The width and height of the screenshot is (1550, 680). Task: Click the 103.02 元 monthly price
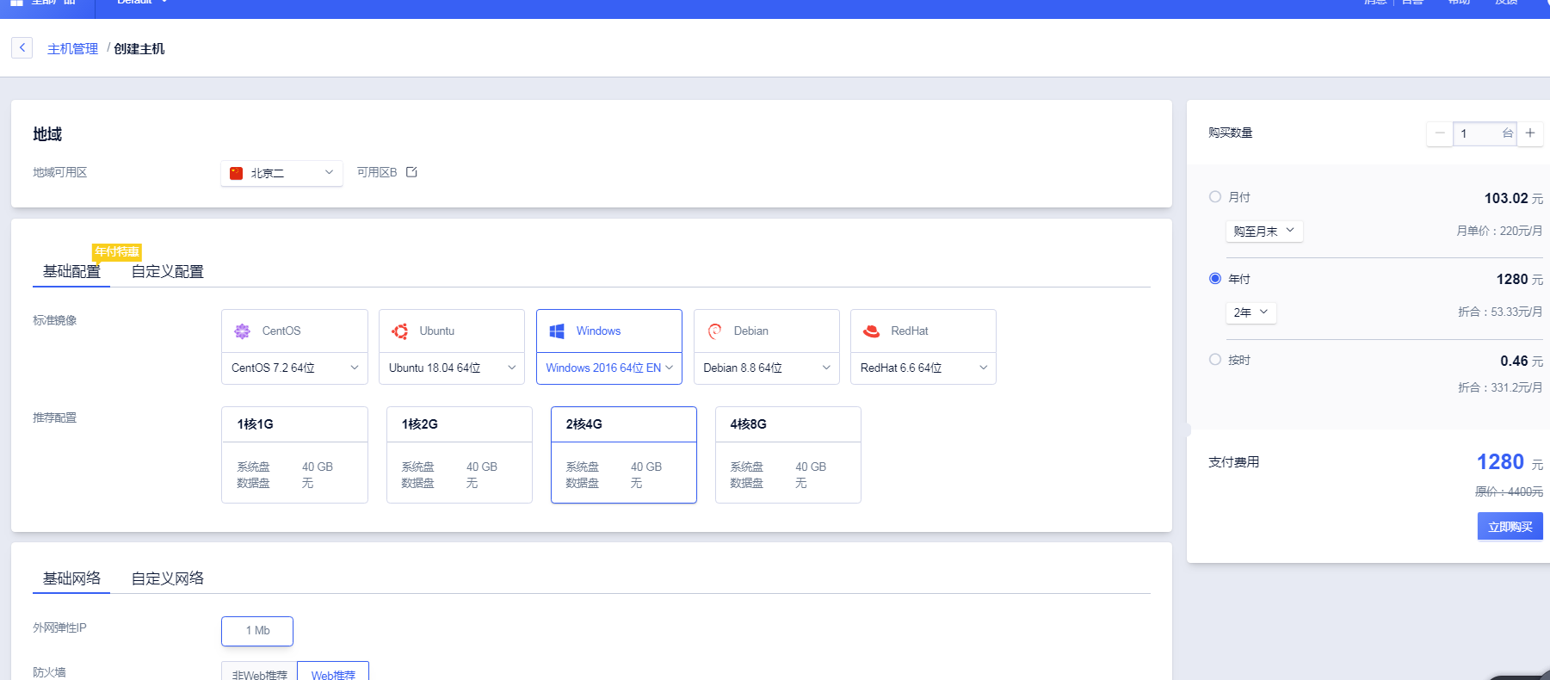[1514, 198]
